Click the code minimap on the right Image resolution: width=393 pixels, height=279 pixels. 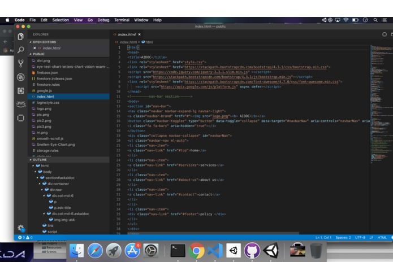point(381,105)
